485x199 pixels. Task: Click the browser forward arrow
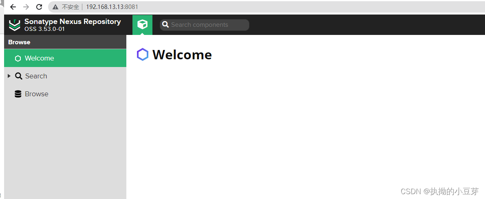pos(26,7)
